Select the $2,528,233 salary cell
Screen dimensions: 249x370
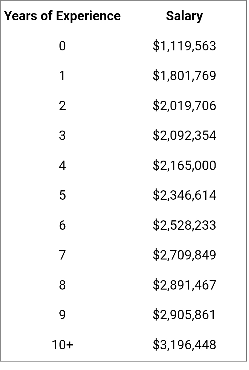[184, 225]
